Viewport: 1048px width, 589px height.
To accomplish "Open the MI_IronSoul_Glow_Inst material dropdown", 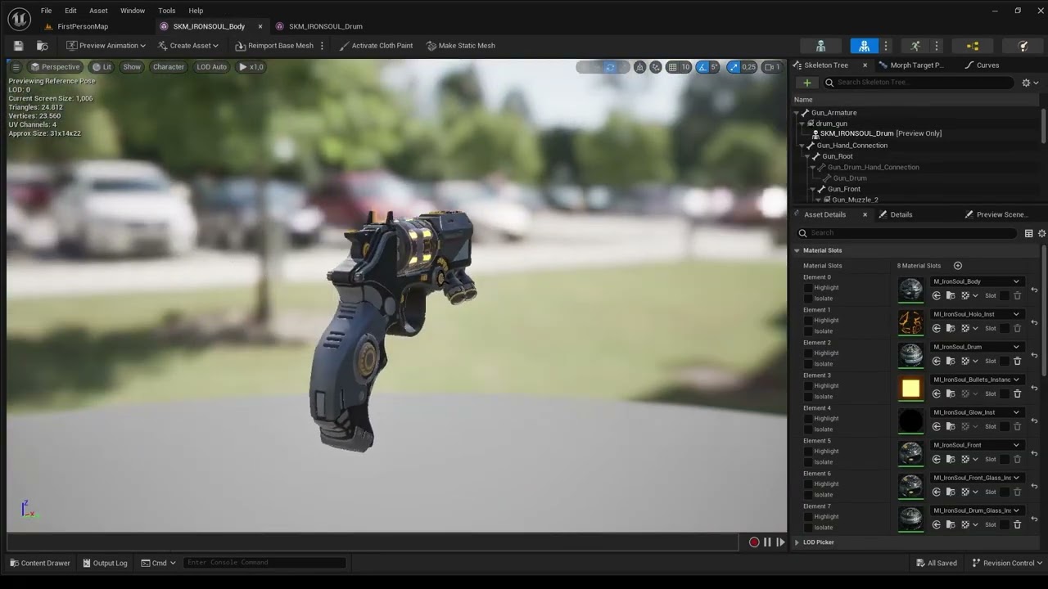I will point(976,412).
